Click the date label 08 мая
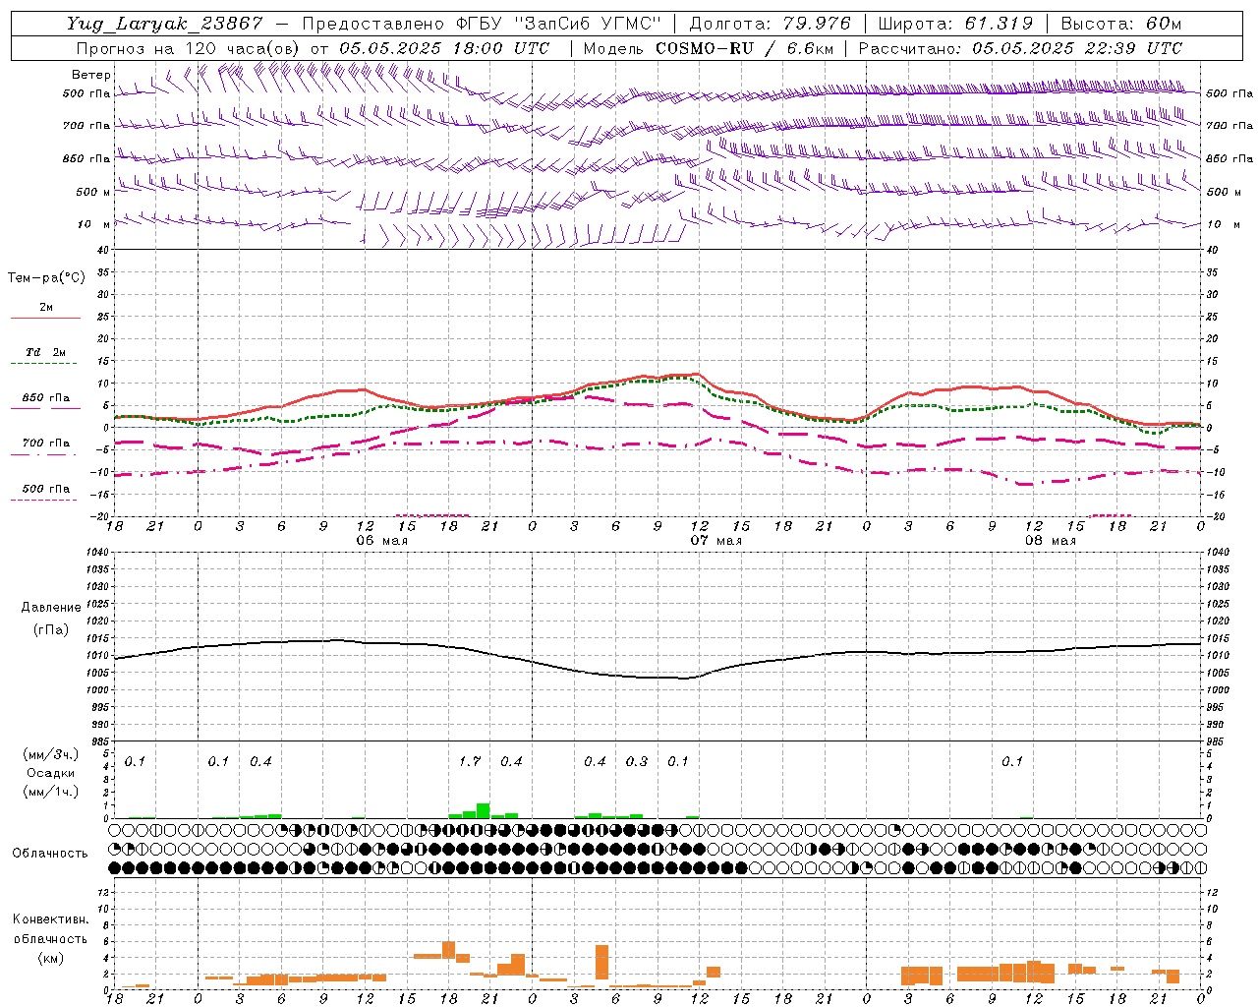The width and height of the screenshot is (1258, 1007). pyautogui.click(x=1050, y=541)
